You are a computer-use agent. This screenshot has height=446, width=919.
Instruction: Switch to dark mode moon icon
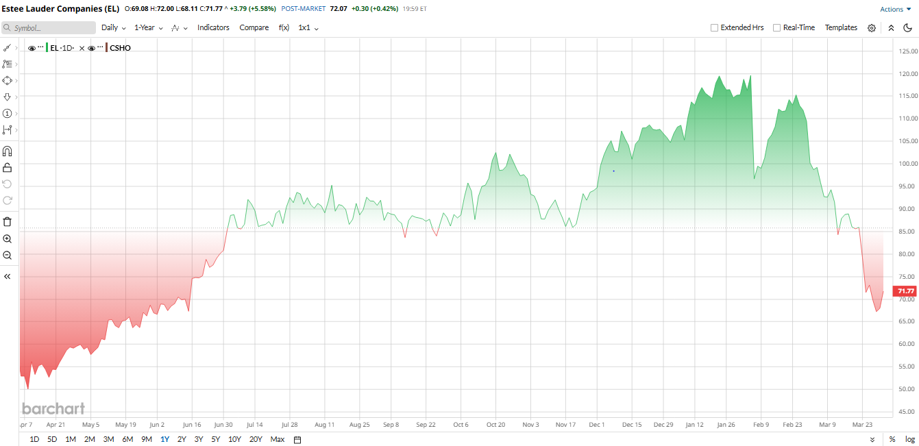[907, 28]
